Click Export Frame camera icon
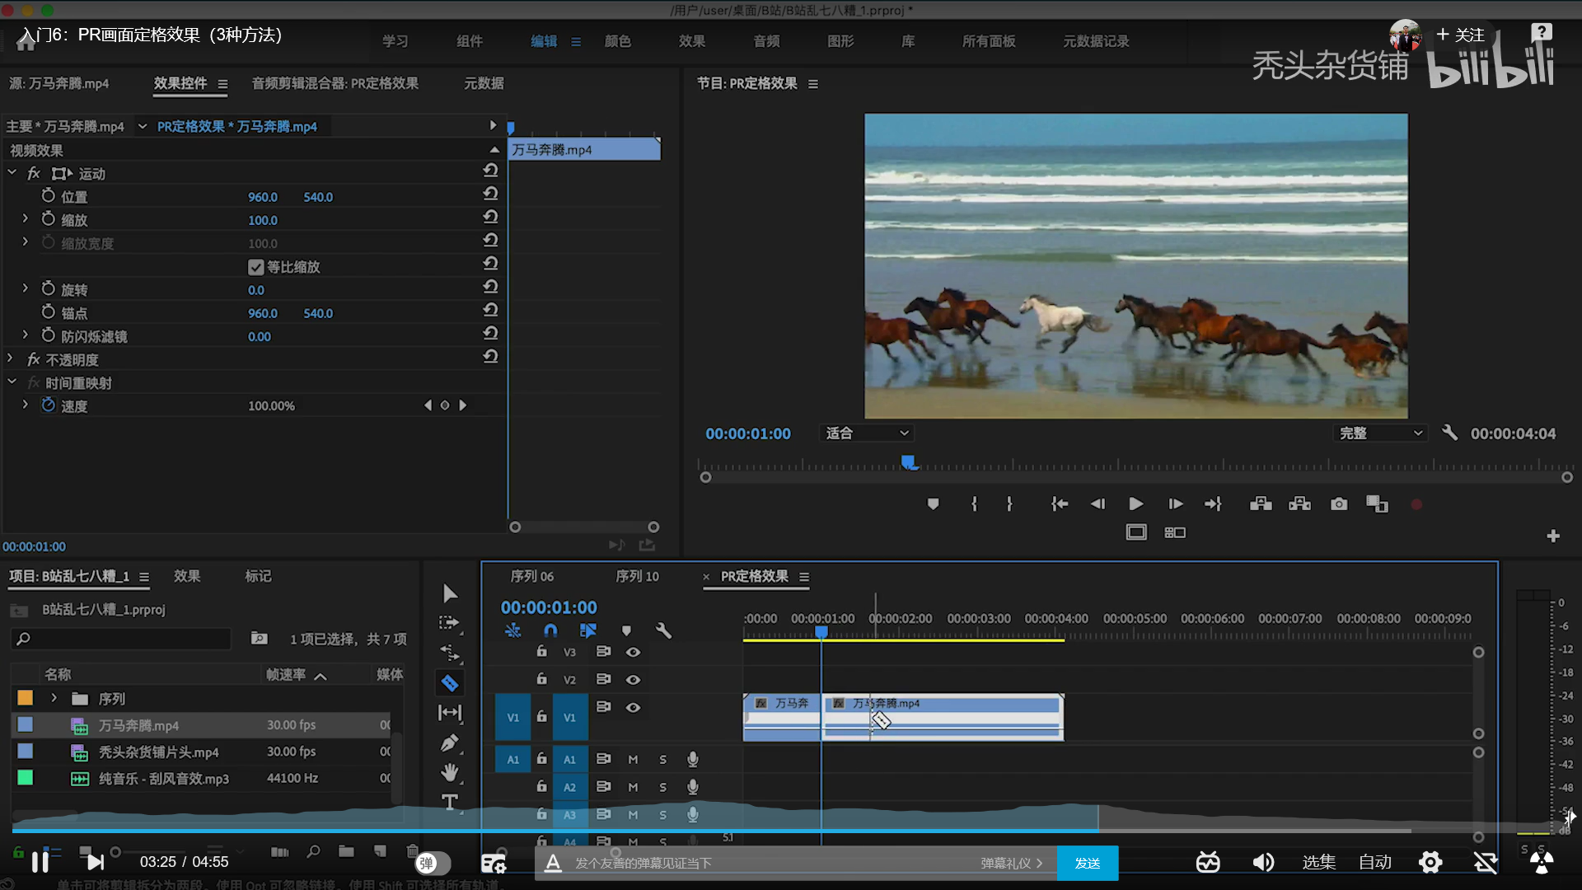Viewport: 1582px width, 890px height. pos(1339,504)
